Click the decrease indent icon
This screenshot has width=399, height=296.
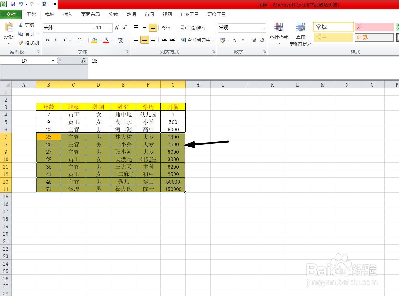(164, 40)
